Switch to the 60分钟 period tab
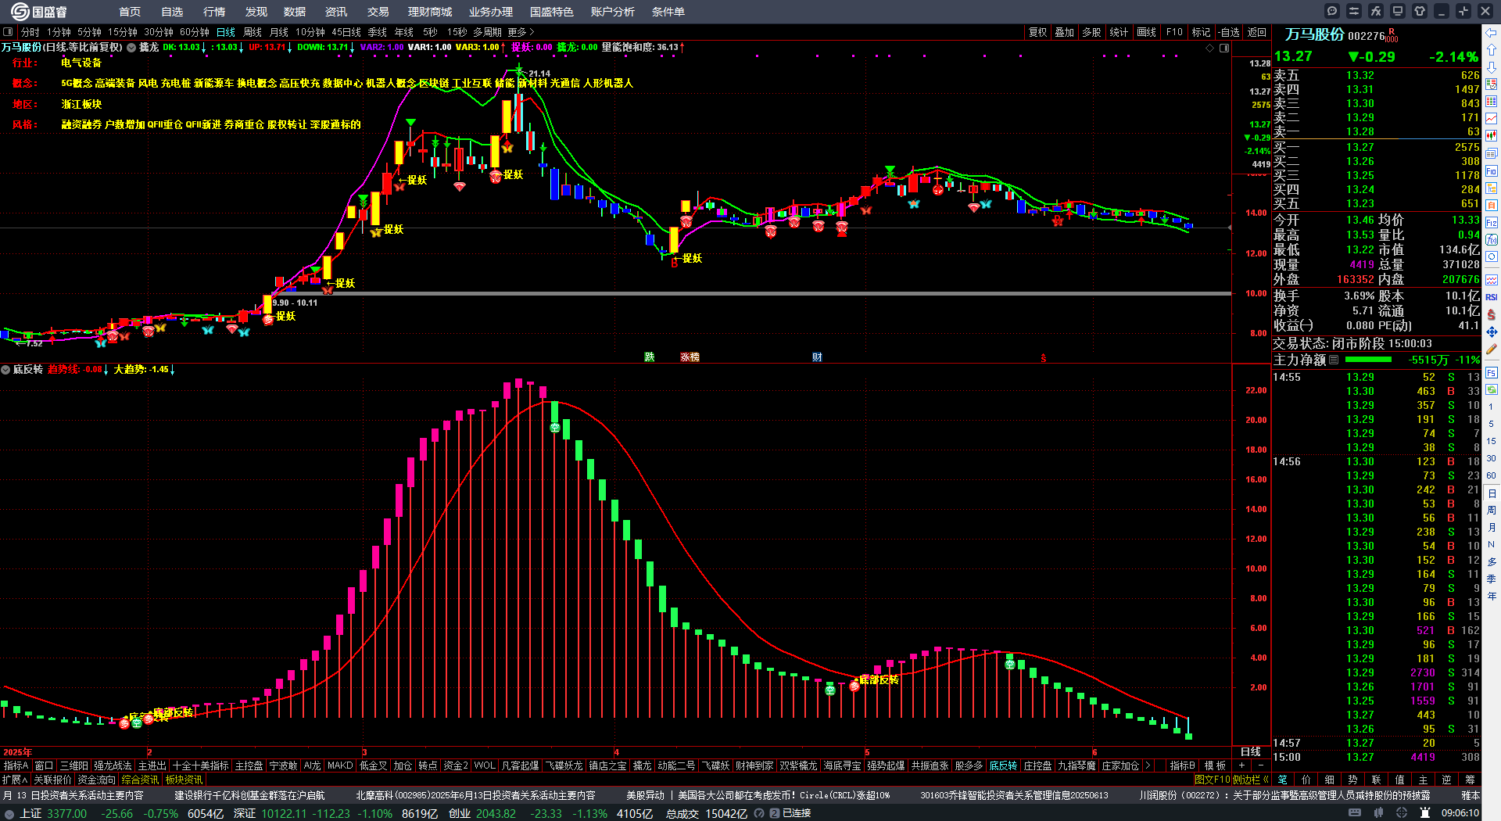Viewport: 1501px width, 821px height. coord(195,32)
